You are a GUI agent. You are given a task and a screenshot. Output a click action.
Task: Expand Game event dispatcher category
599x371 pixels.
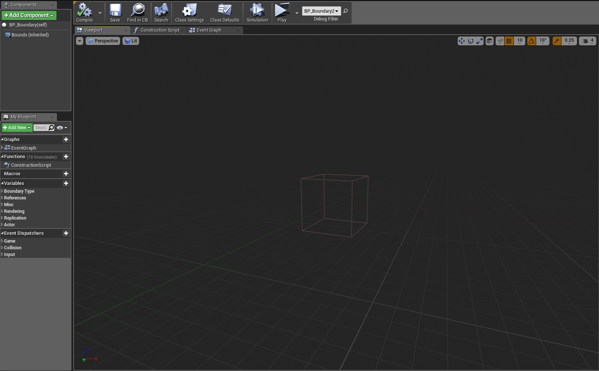(2, 241)
